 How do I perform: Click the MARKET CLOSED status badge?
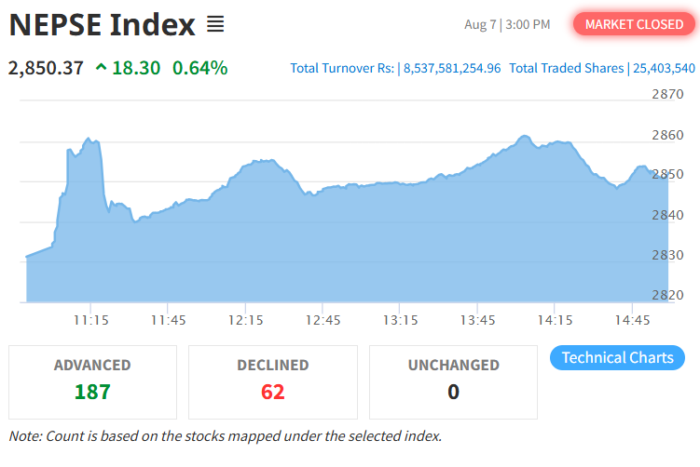pos(634,24)
